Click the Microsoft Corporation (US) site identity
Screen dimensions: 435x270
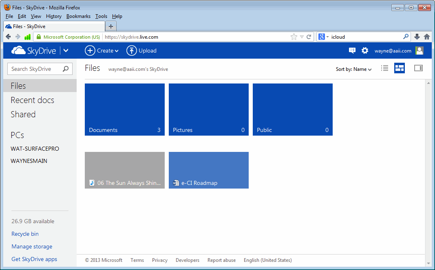click(68, 37)
